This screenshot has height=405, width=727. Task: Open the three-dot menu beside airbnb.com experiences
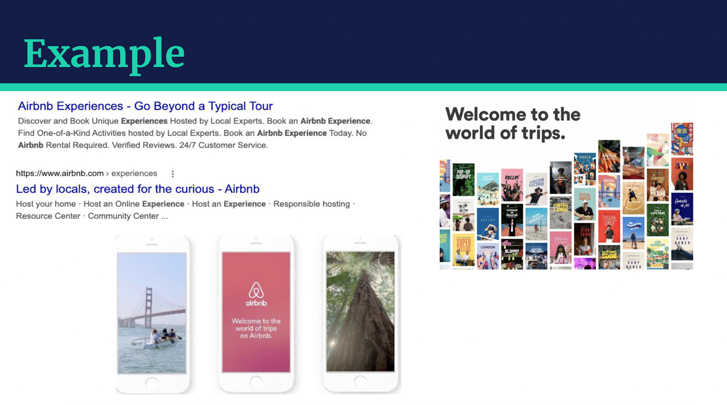[173, 173]
